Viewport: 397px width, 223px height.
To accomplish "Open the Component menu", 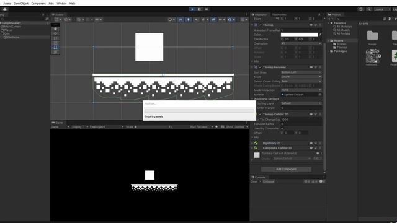I will coord(38,4).
